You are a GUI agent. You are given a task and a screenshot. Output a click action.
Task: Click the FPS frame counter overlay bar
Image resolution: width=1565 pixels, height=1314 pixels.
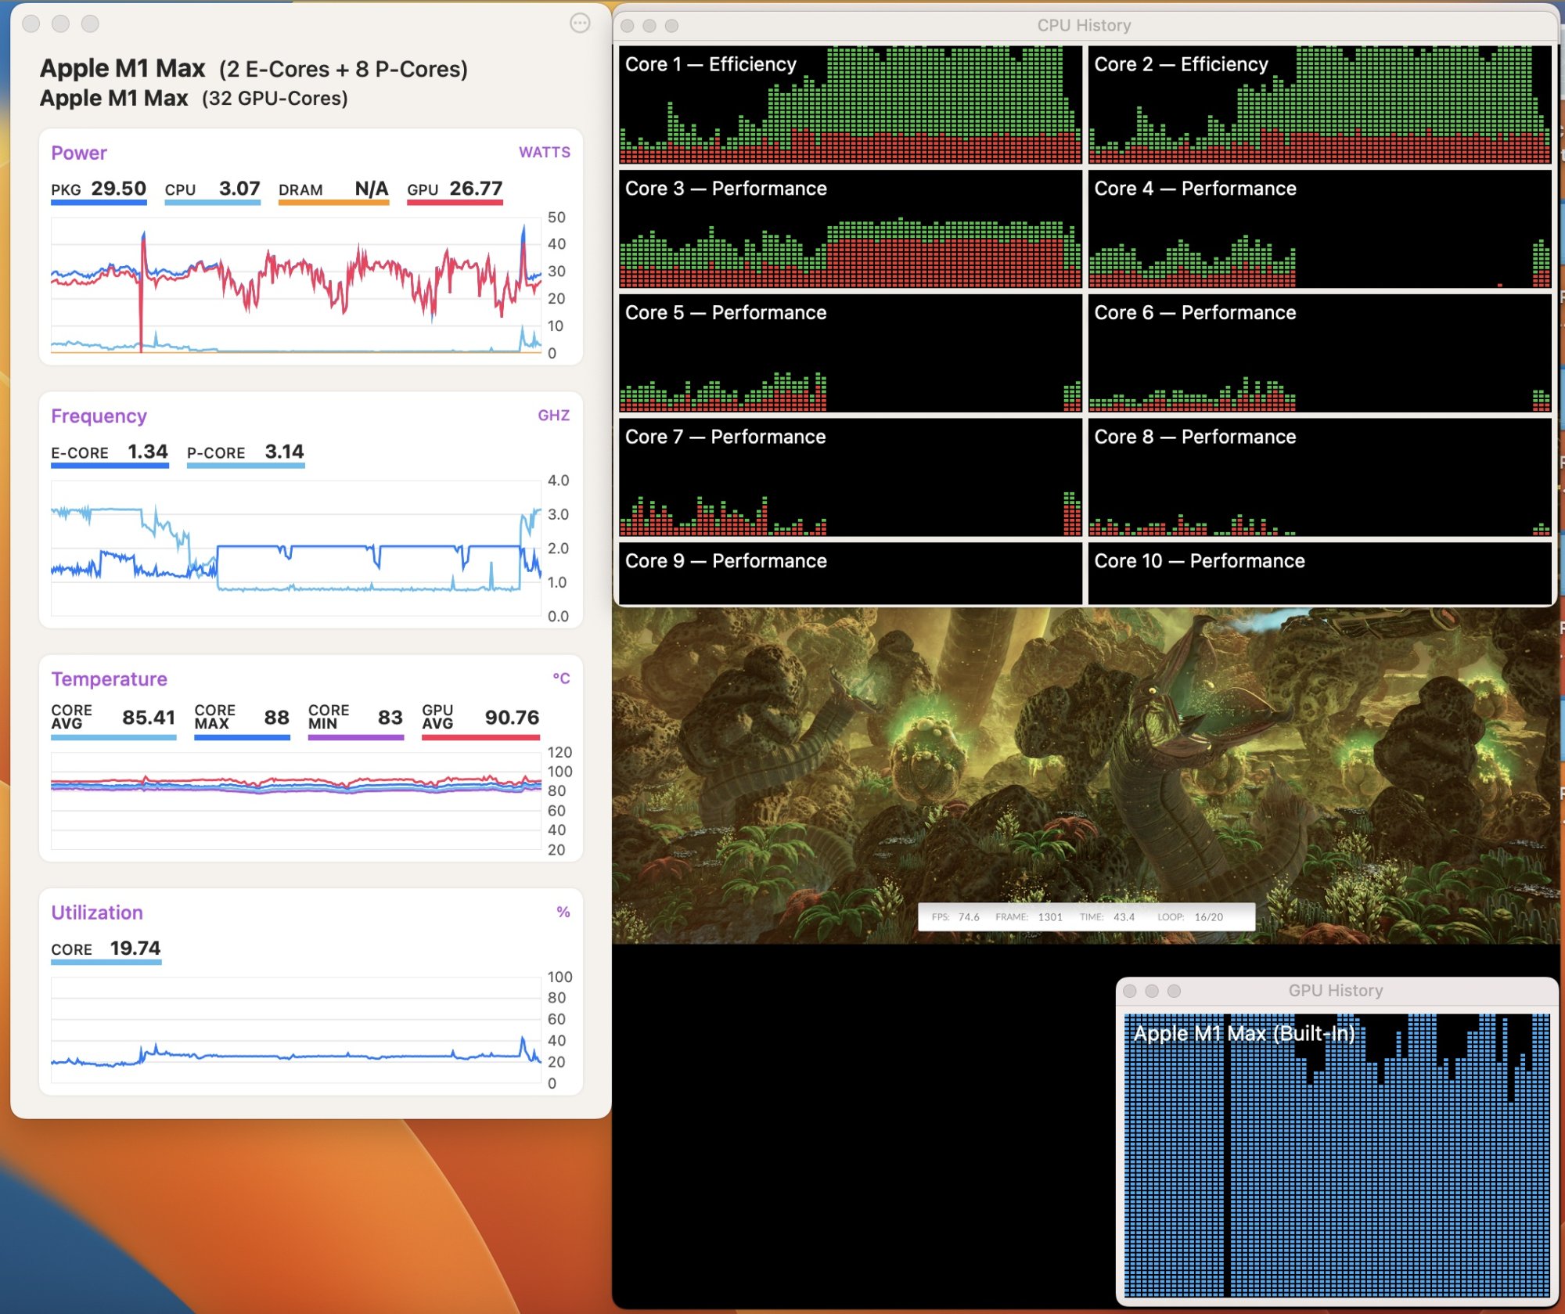1086,917
